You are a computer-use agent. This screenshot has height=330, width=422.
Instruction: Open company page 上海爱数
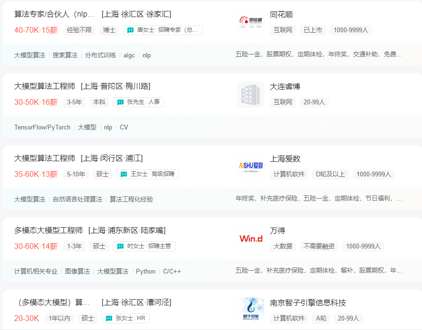click(285, 159)
